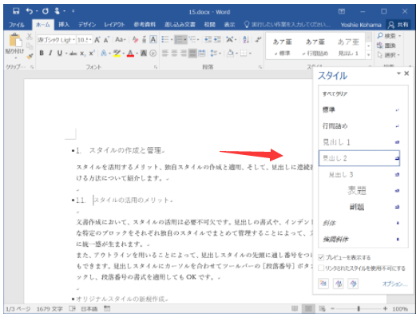Screen dimensions: 420x318
Task: Click the Manage Styles icon in Styles pane
Action: coord(353,283)
